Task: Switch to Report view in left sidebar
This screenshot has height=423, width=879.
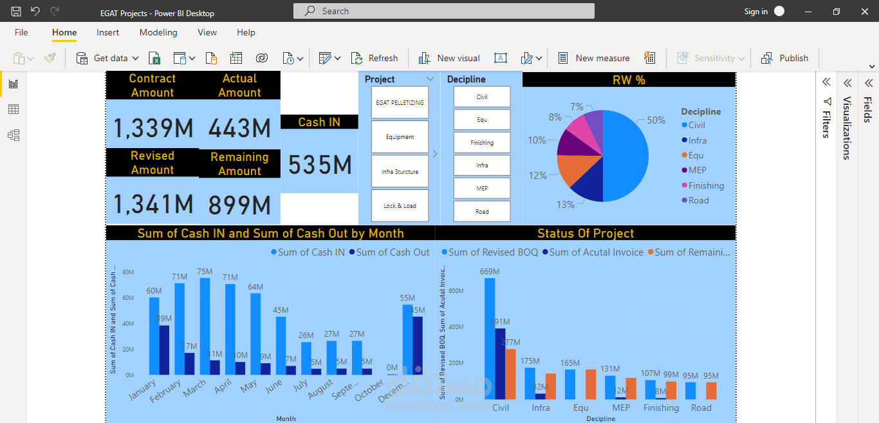Action: pos(14,84)
